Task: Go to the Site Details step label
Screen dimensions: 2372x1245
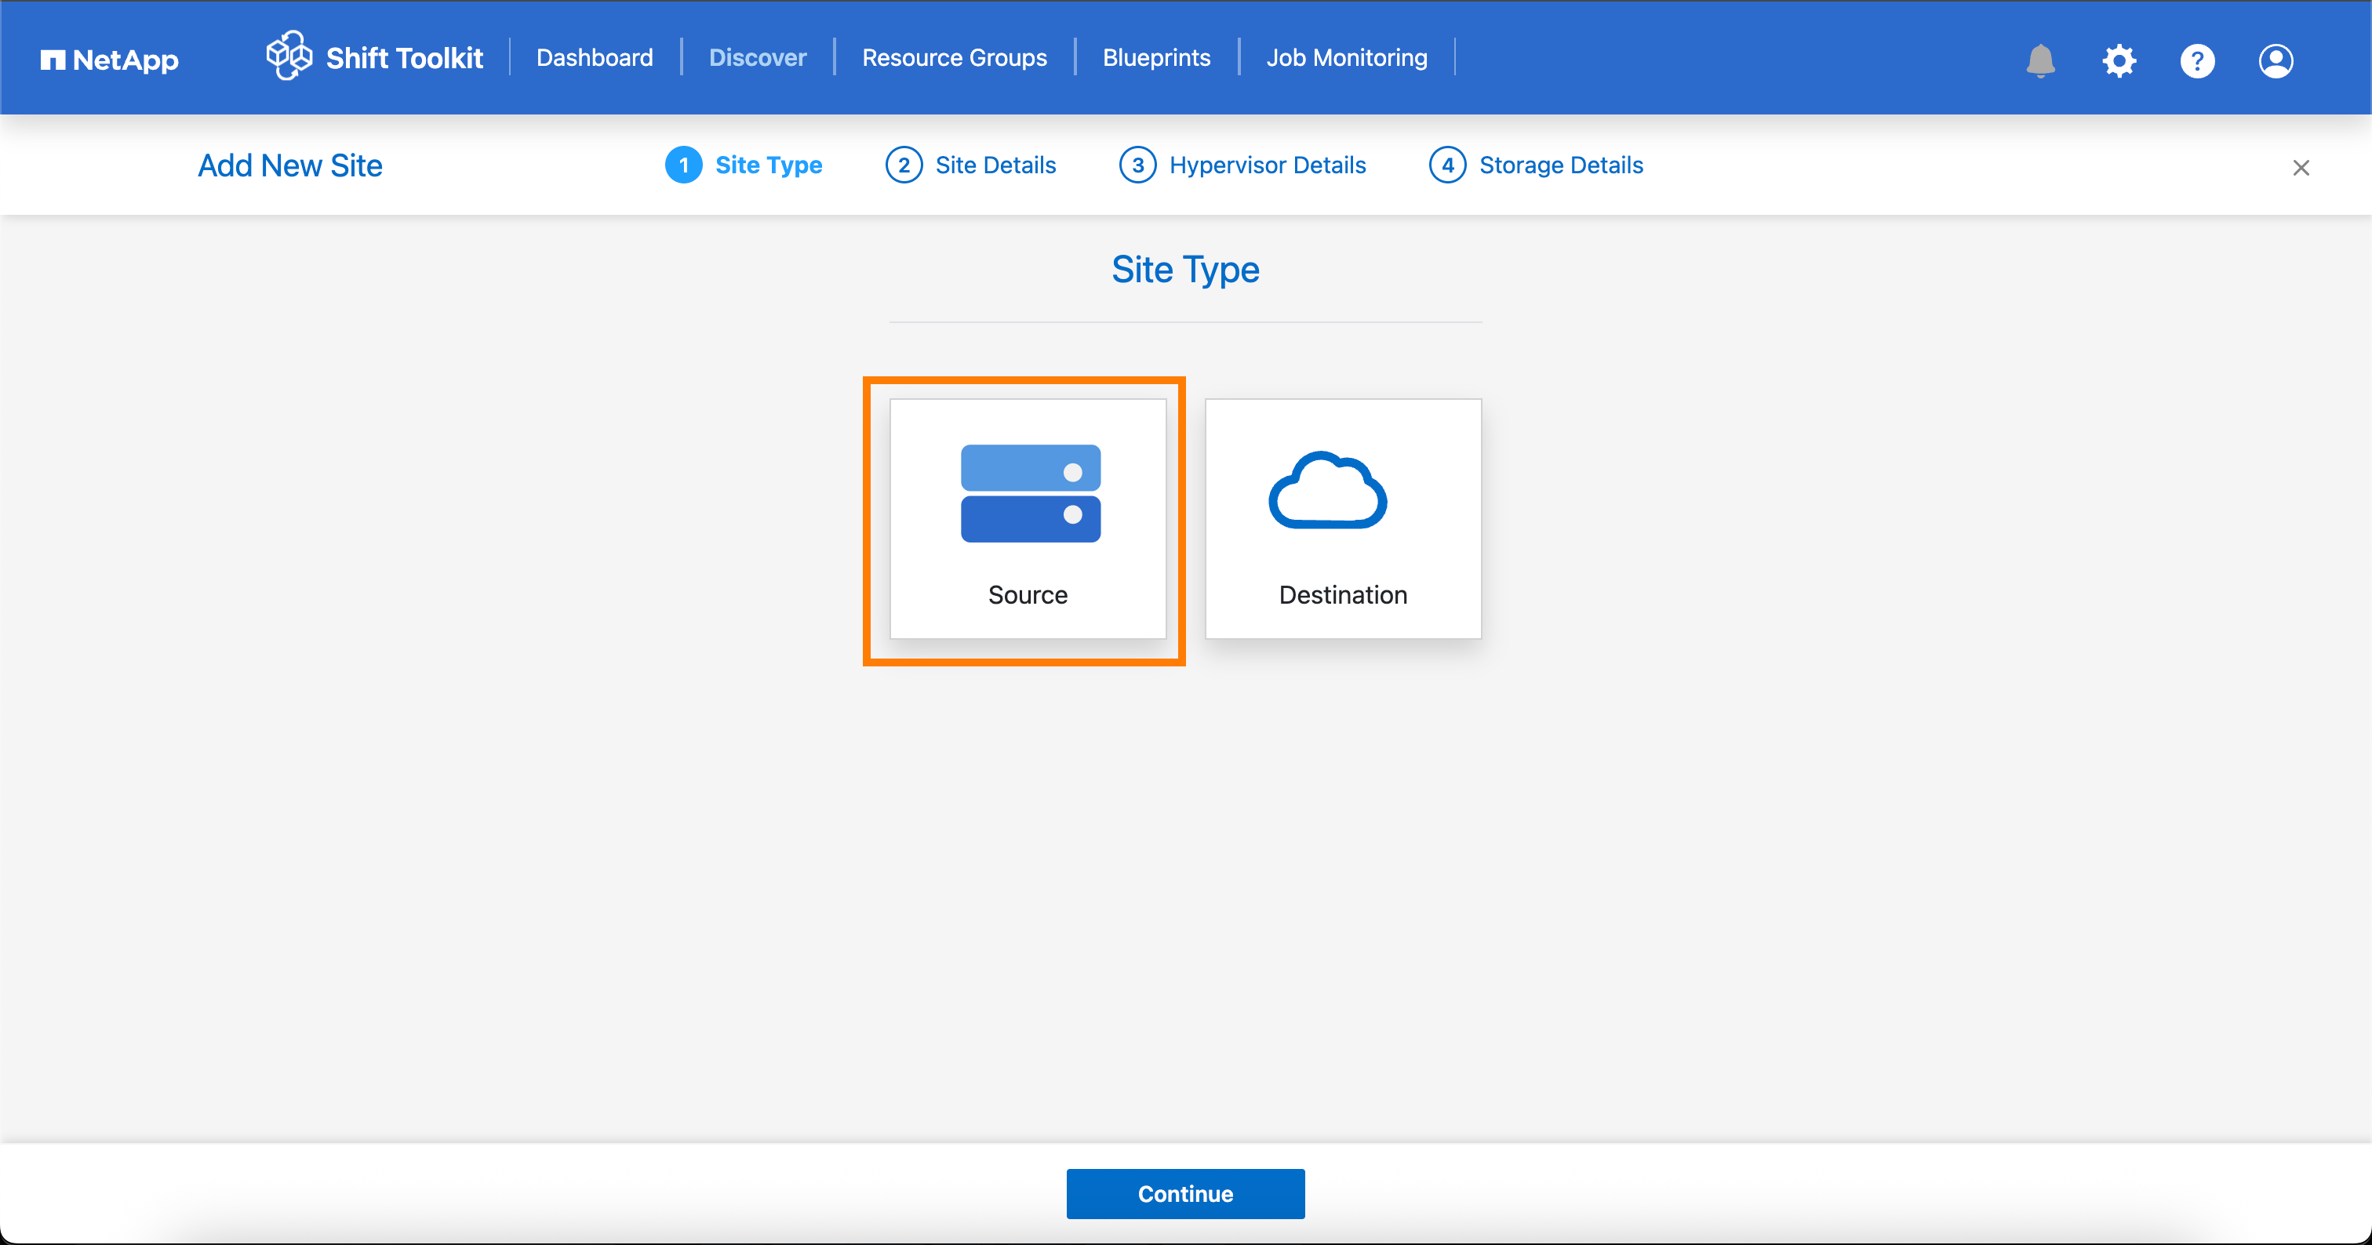Action: (995, 165)
